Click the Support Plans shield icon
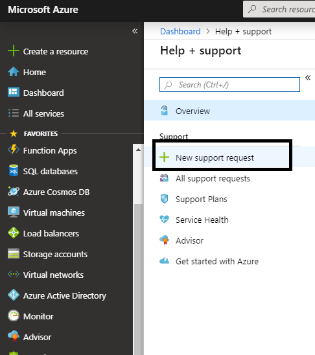 tap(164, 199)
